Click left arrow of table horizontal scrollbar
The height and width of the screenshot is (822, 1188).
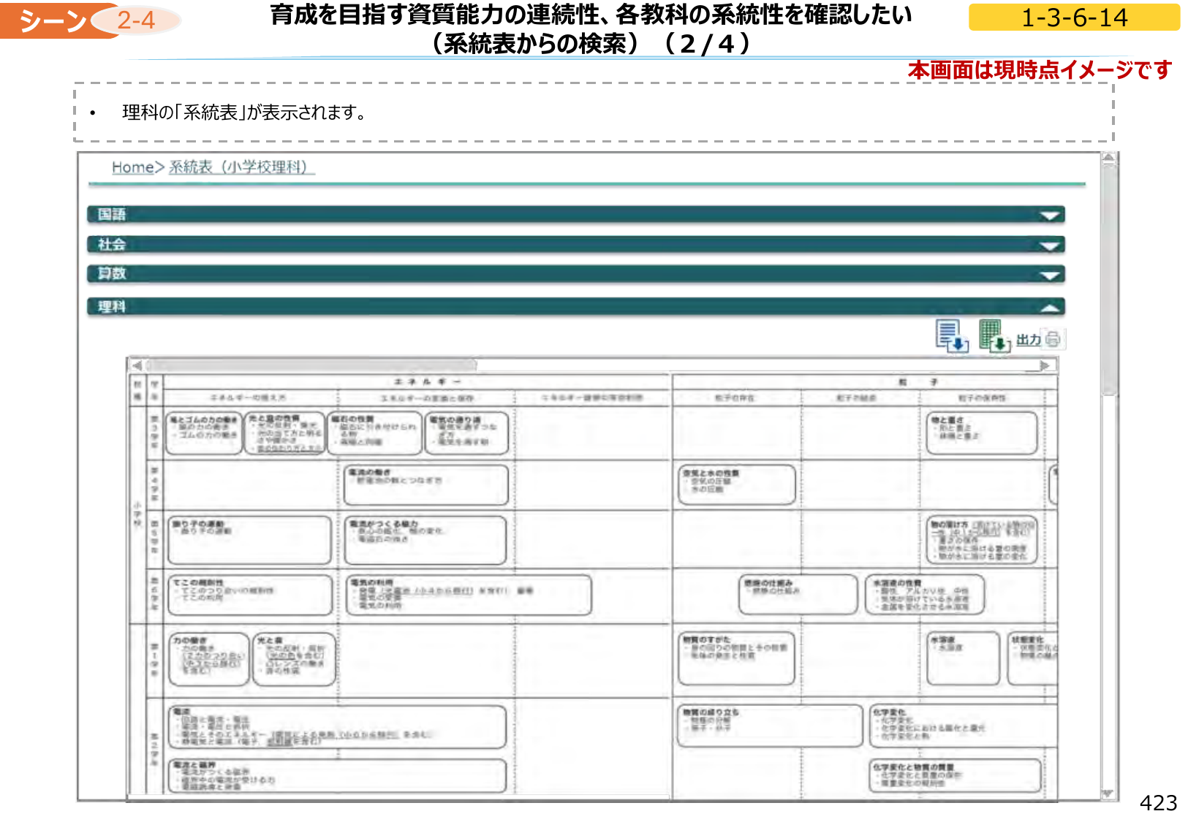click(137, 365)
